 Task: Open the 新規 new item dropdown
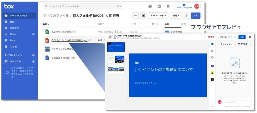(176, 16)
